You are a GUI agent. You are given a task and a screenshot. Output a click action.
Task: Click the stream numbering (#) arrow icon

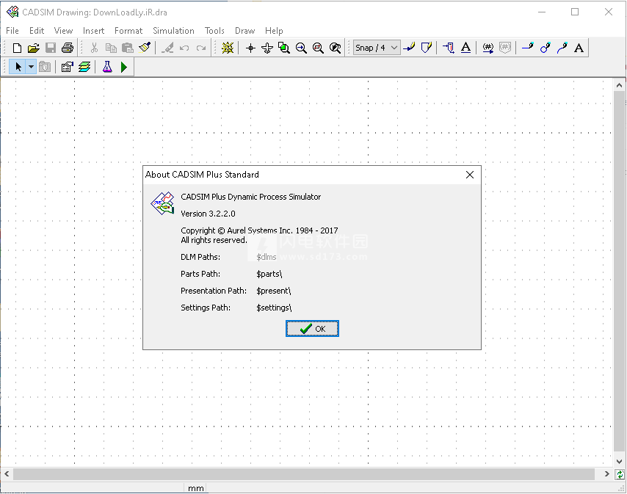pyautogui.click(x=488, y=48)
